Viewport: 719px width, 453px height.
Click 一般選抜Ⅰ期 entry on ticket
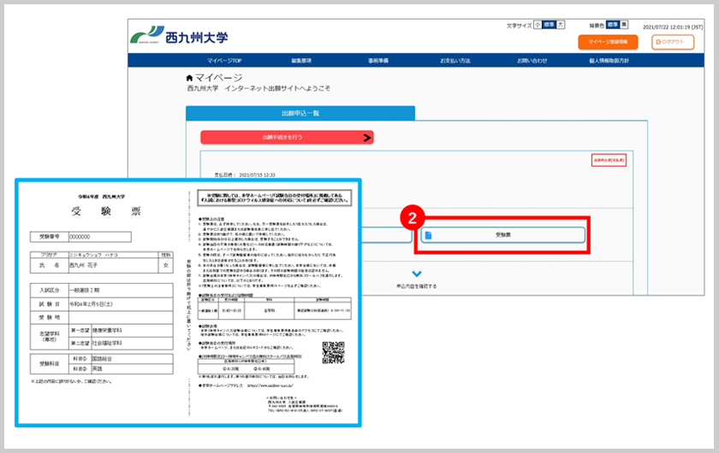click(85, 291)
